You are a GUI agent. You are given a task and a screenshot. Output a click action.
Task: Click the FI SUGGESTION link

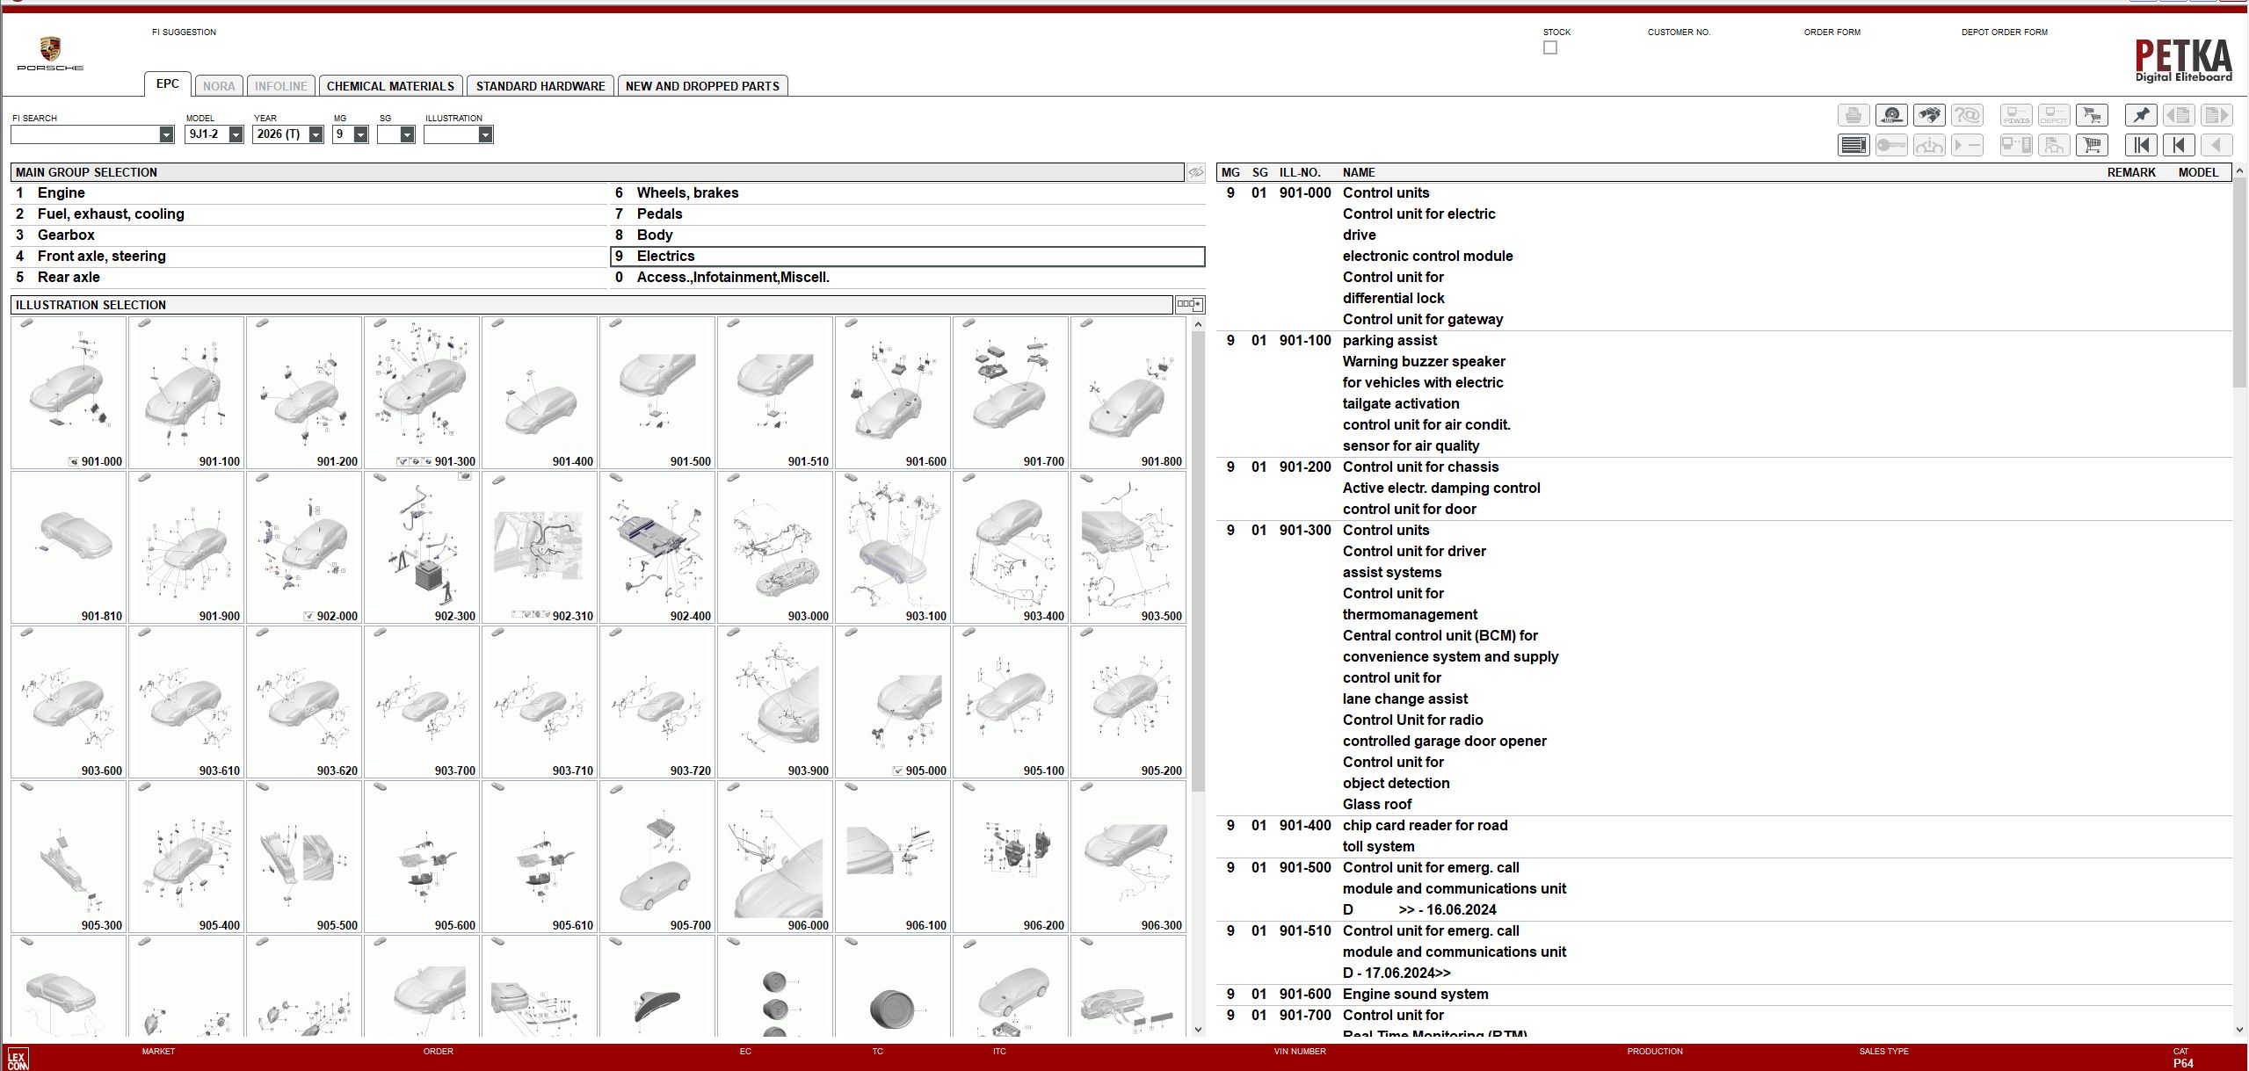(x=185, y=32)
